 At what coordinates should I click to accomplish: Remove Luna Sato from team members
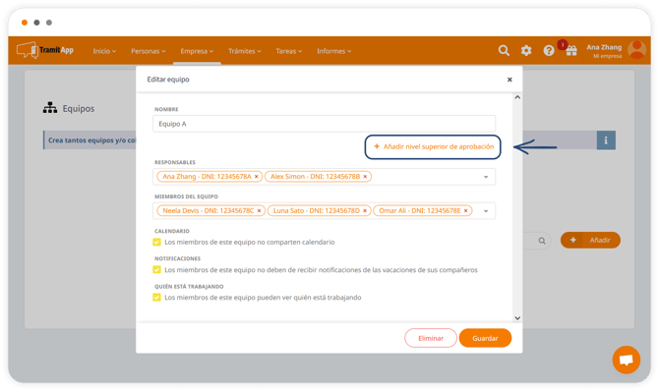(x=365, y=211)
